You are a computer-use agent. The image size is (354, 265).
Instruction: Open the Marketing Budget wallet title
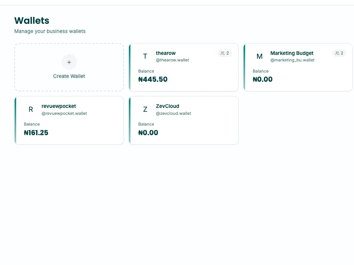(292, 53)
